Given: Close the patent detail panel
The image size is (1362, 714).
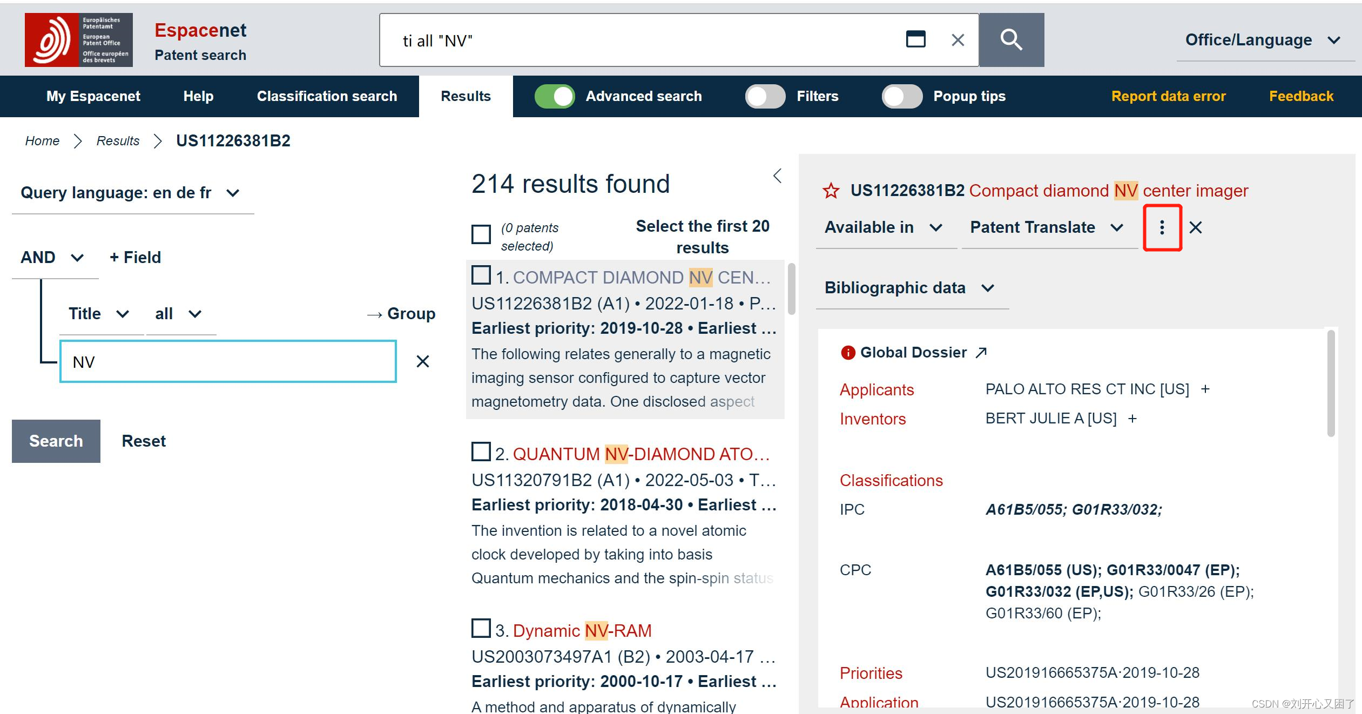Looking at the screenshot, I should pyautogui.click(x=1196, y=227).
